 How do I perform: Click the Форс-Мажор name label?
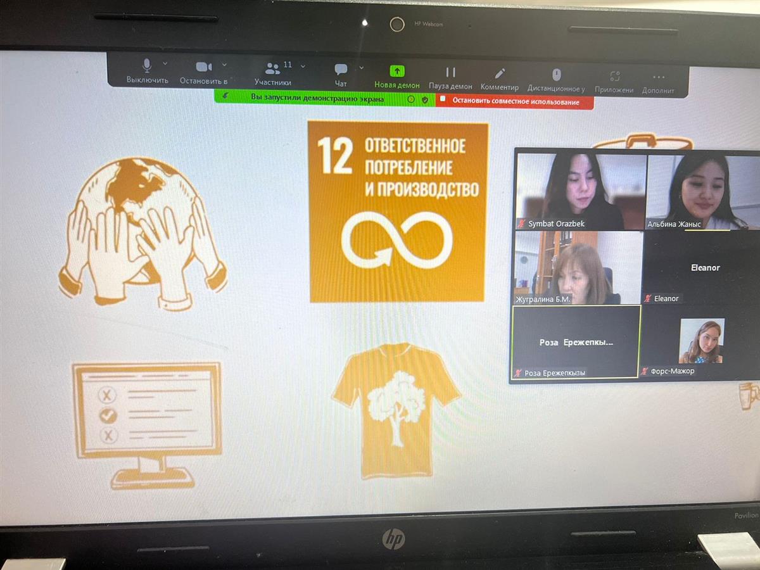coord(673,371)
